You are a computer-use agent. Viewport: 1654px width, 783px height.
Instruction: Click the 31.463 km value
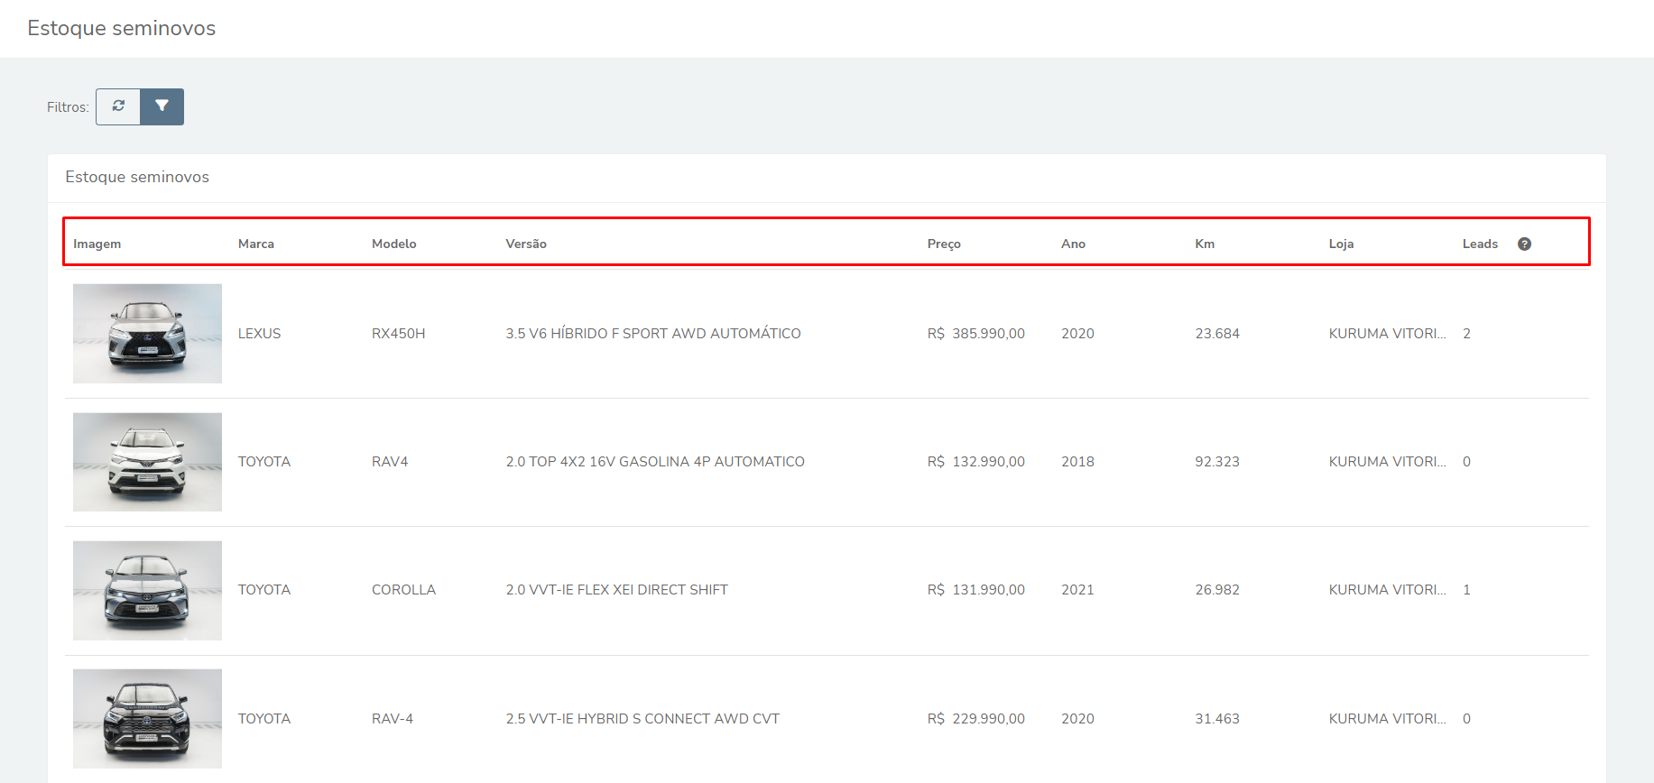[1217, 719]
